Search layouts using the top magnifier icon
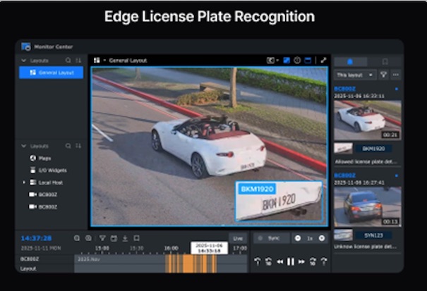Viewport: 427px width, 291px height. [x=68, y=61]
